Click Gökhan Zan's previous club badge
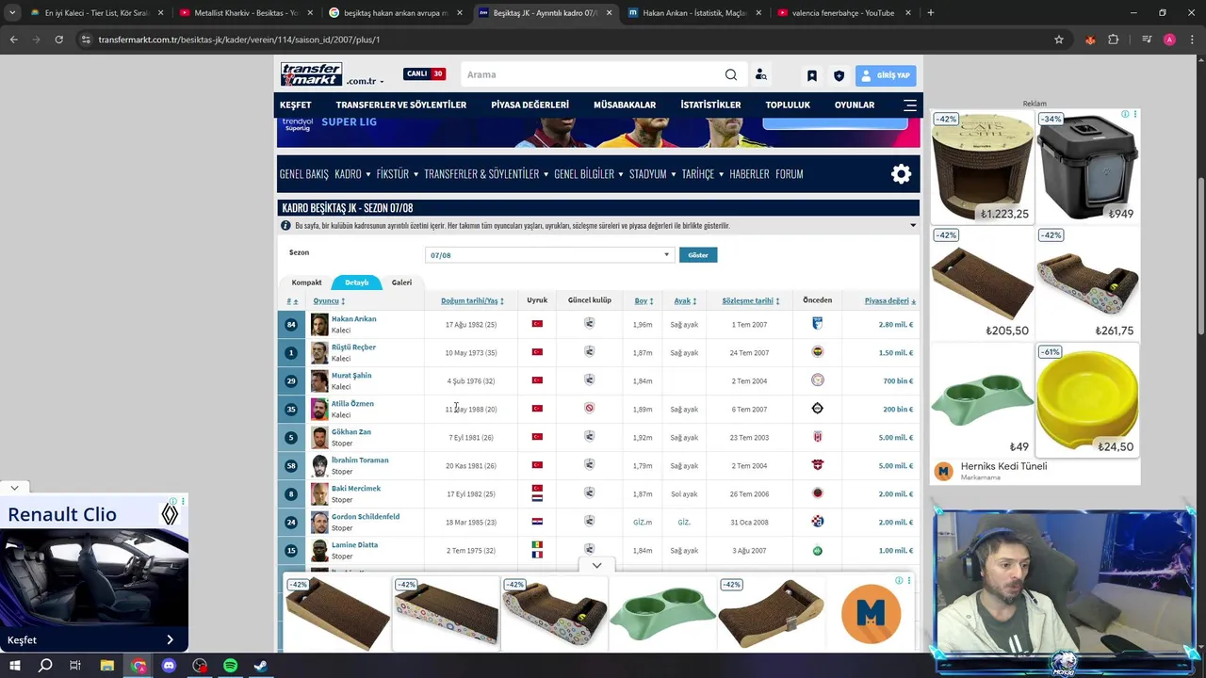This screenshot has width=1206, height=678. [817, 437]
